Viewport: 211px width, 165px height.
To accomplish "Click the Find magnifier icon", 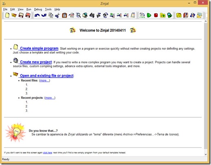I will point(78,15).
